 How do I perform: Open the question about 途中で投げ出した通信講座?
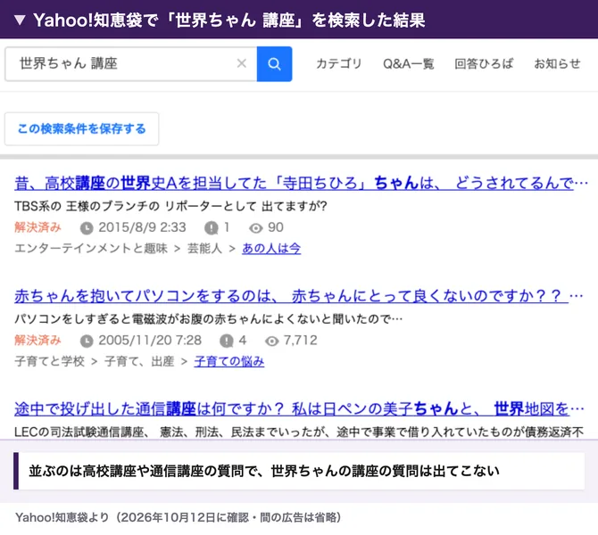click(299, 409)
